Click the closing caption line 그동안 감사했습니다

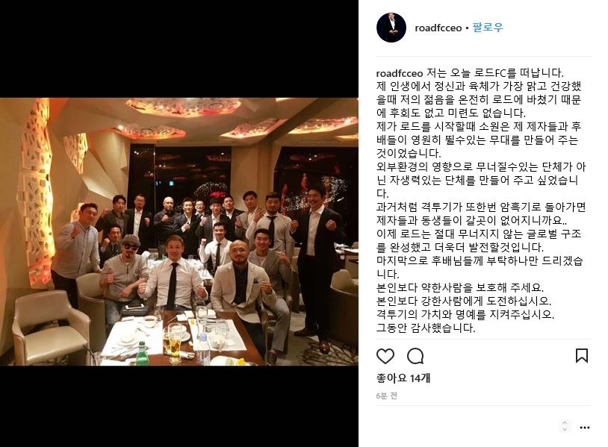425,328
